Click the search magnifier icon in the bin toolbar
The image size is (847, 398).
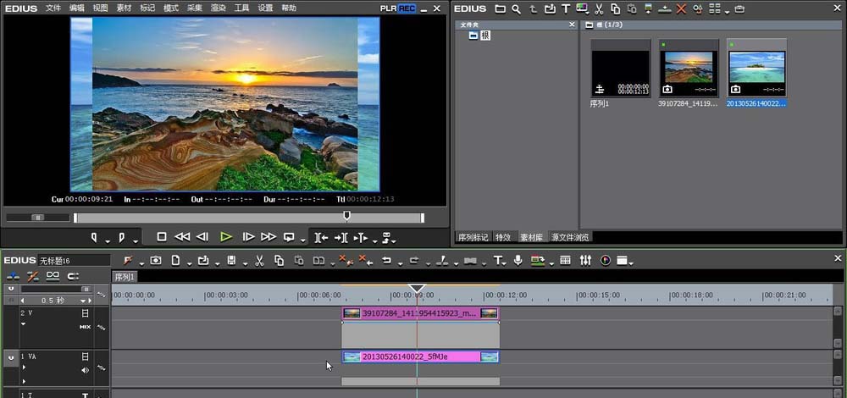(515, 8)
